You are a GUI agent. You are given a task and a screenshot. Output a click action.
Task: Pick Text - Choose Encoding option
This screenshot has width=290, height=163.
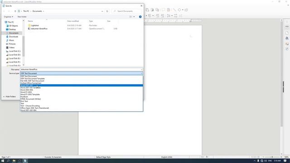point(82,105)
